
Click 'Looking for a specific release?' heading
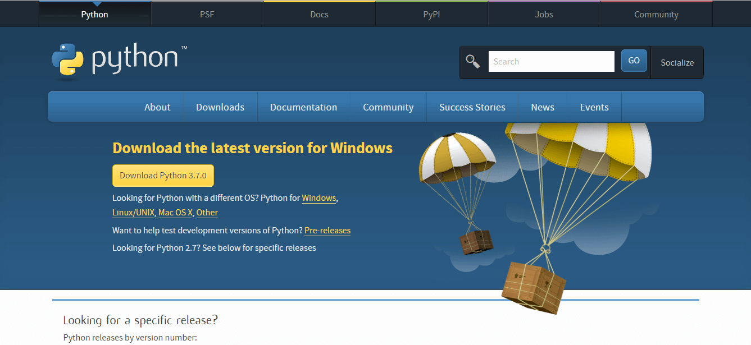[x=140, y=320]
